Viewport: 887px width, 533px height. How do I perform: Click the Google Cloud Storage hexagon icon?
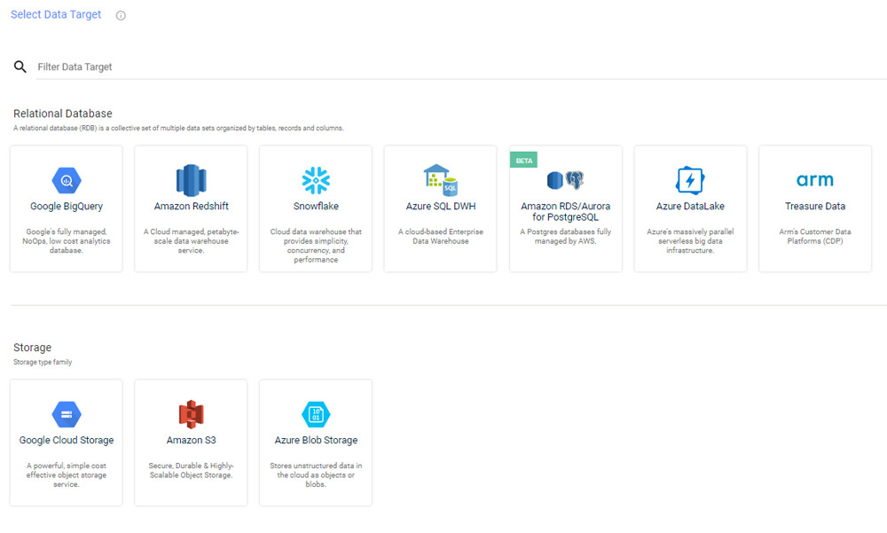tap(67, 414)
